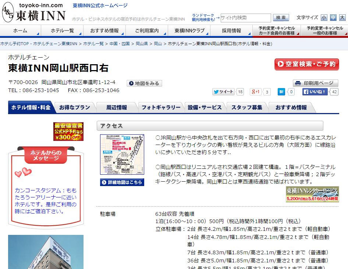Click breadcrumb 岡山 link
348x269 pixels.
tap(158, 44)
